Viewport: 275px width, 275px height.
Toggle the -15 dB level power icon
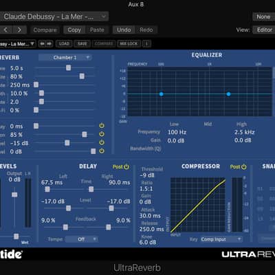coord(102,142)
